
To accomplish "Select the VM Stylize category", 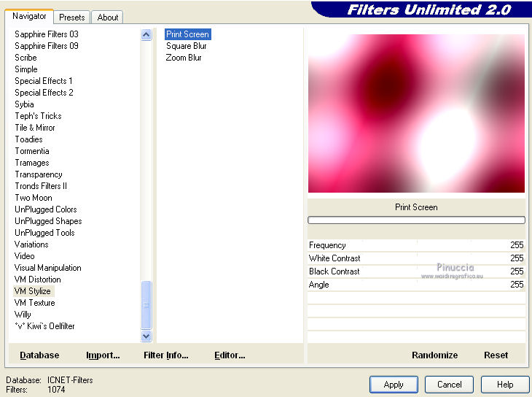I will [33, 291].
